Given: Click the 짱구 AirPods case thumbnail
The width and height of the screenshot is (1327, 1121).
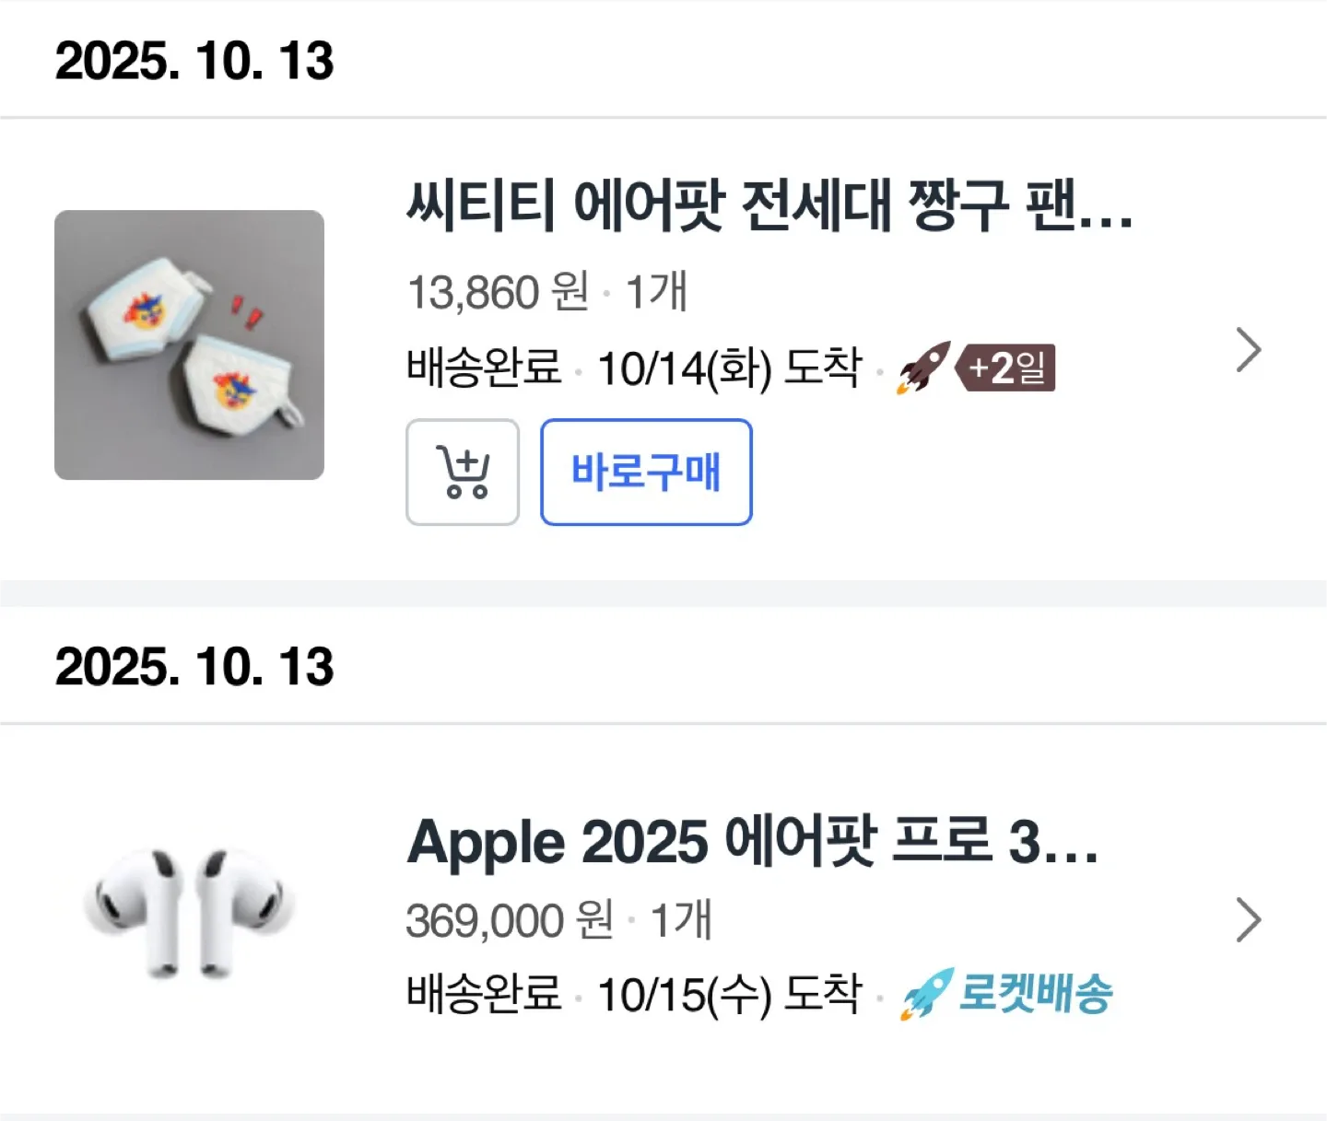Looking at the screenshot, I should [x=190, y=344].
